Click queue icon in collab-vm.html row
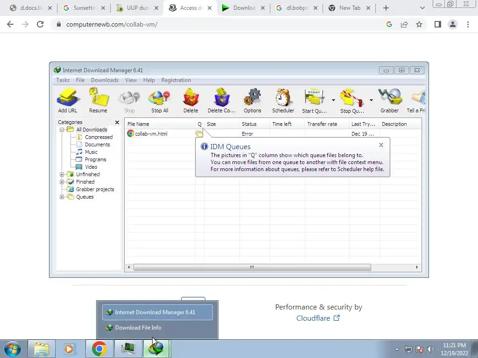 coord(199,134)
